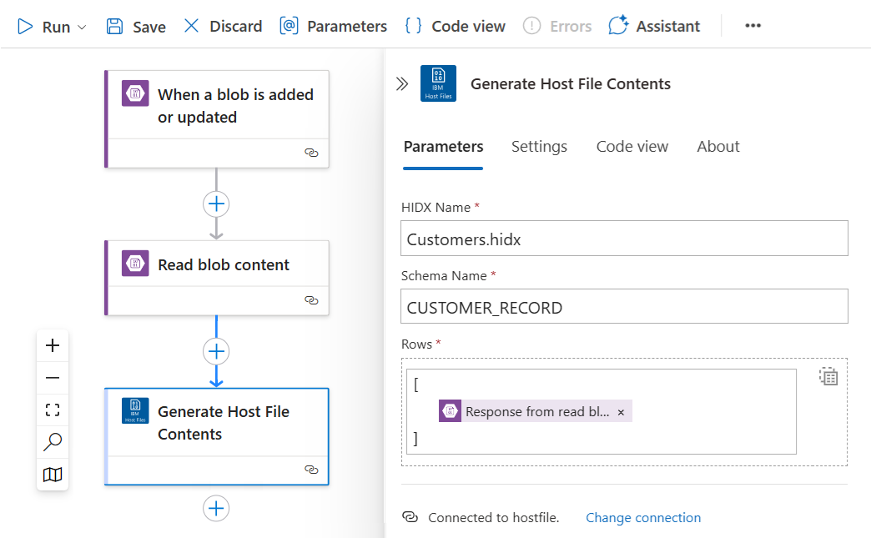Open the Assistant panel
Image resolution: width=871 pixels, height=538 pixels.
[654, 26]
